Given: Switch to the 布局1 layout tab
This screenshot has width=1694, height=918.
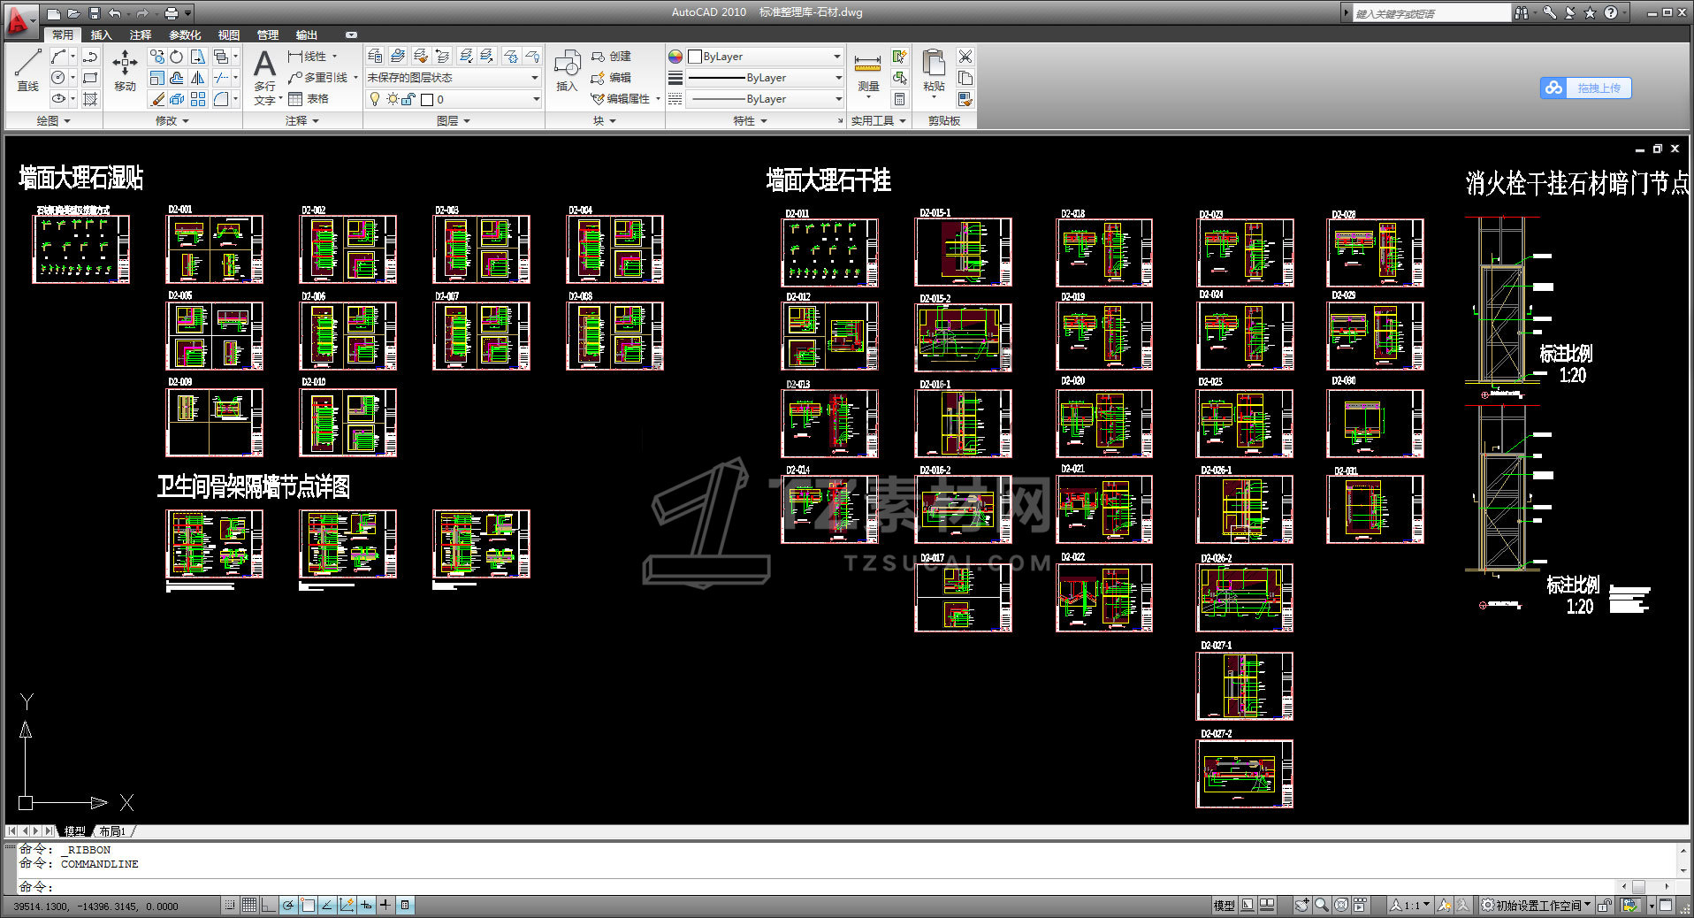Looking at the screenshot, I should 112,831.
